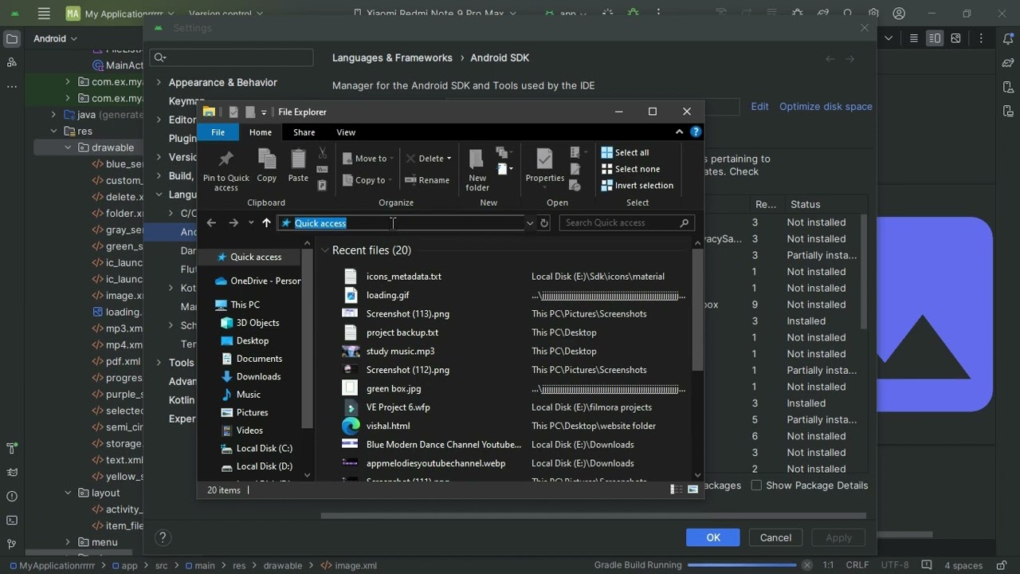Expand address bar history dropdown
The width and height of the screenshot is (1020, 574).
tap(529, 223)
